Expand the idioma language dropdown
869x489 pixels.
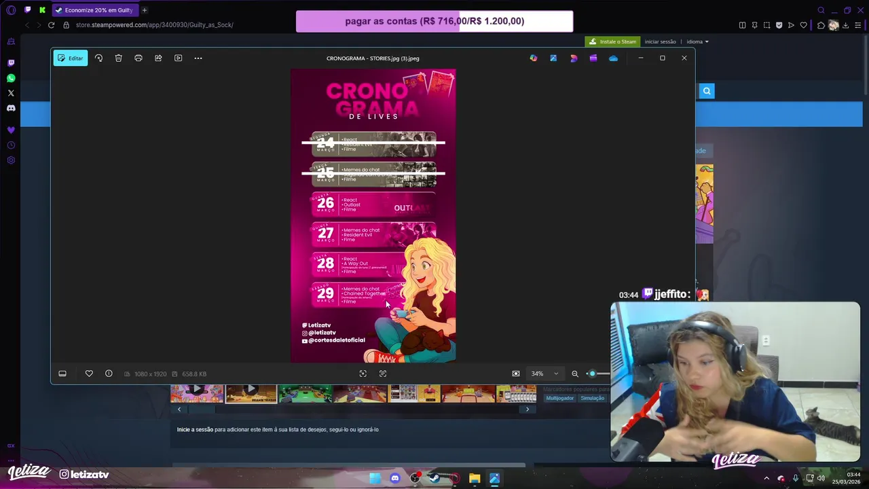pyautogui.click(x=697, y=41)
